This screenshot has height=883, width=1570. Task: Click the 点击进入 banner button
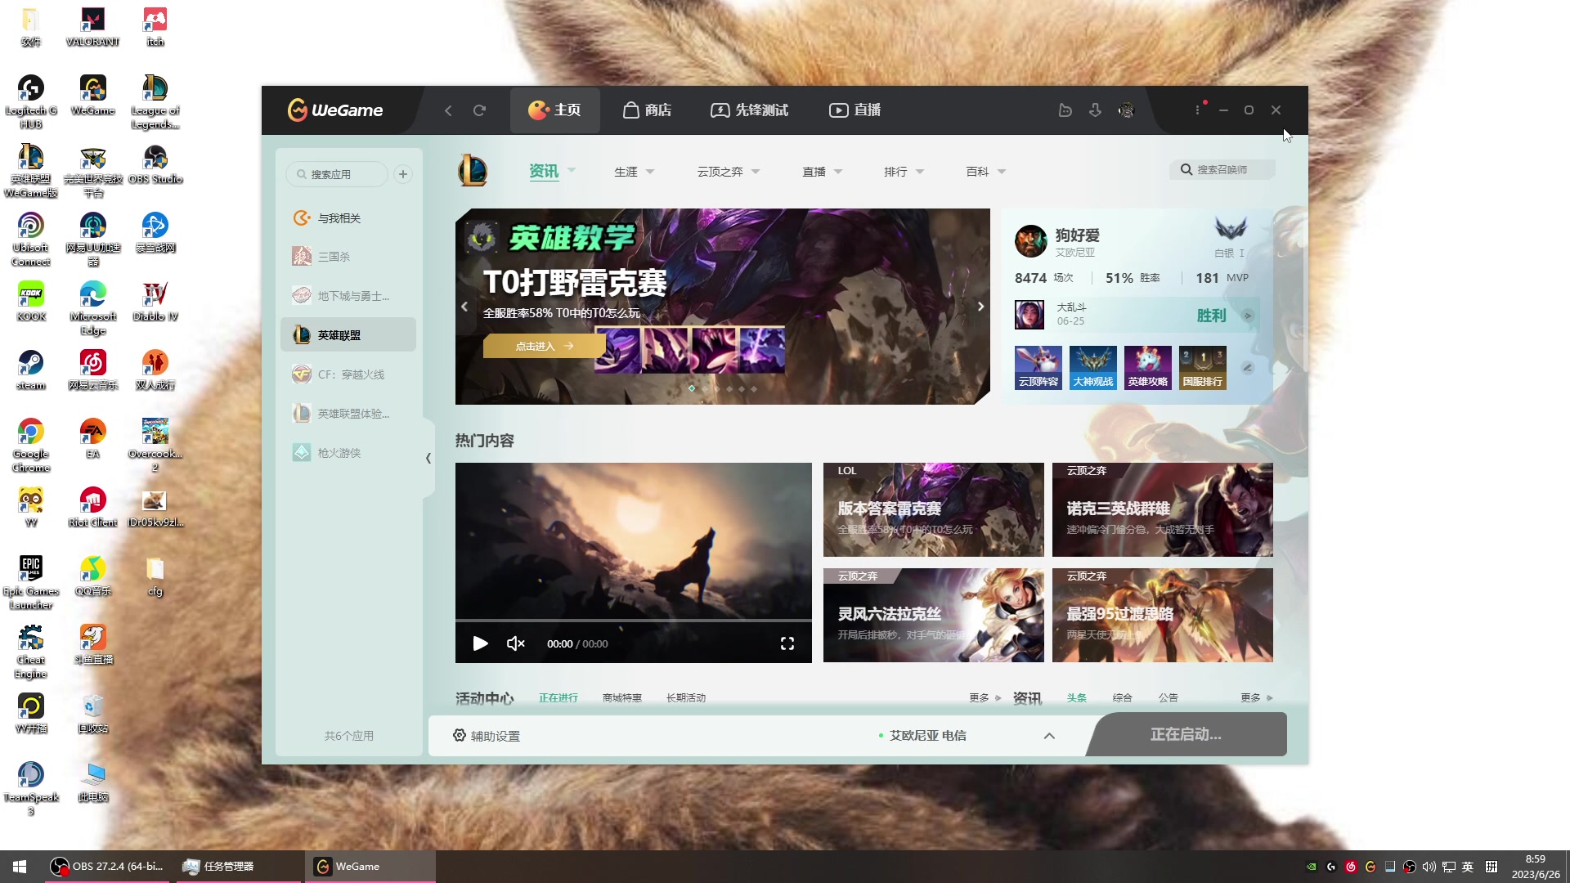(x=544, y=346)
